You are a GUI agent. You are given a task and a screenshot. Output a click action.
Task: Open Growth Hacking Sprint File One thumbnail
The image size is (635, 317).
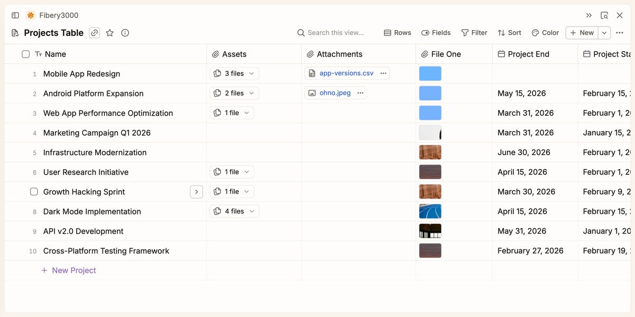coord(430,191)
